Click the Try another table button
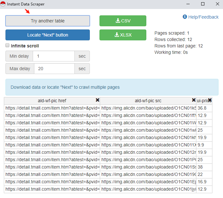Image resolution: width=223 pixels, height=198 pixels. (47, 21)
